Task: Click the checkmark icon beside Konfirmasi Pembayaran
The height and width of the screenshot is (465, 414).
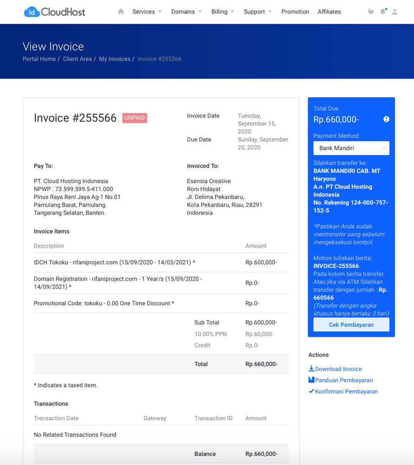Action: 311,391
